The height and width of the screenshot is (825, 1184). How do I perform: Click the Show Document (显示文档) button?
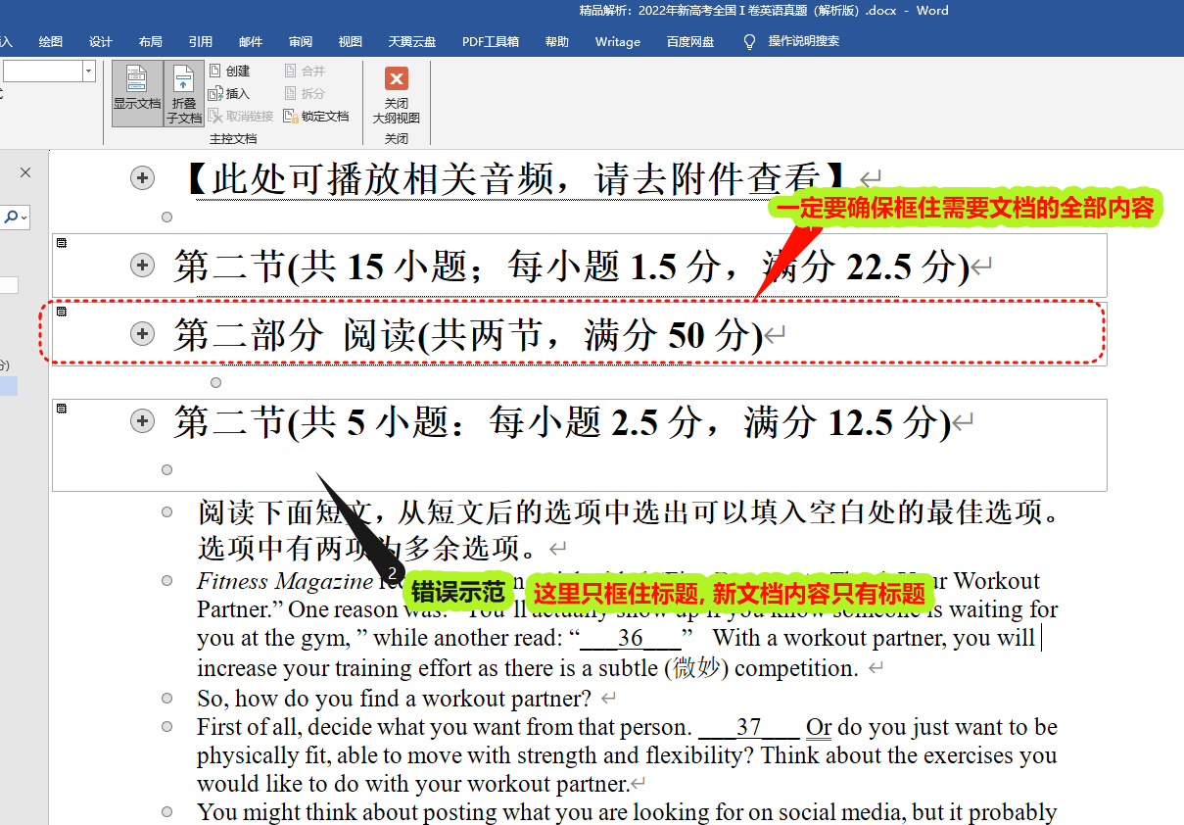point(136,93)
